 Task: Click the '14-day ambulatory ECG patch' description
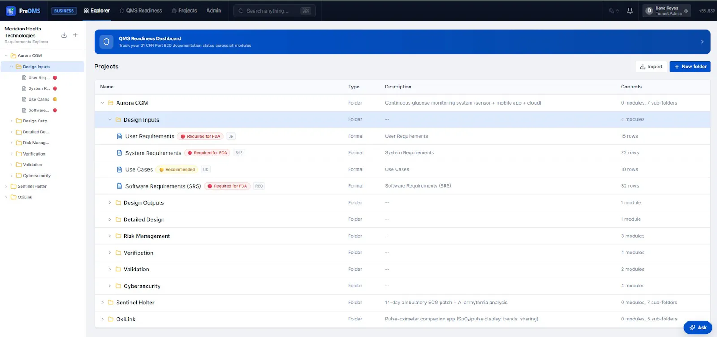[446, 303]
